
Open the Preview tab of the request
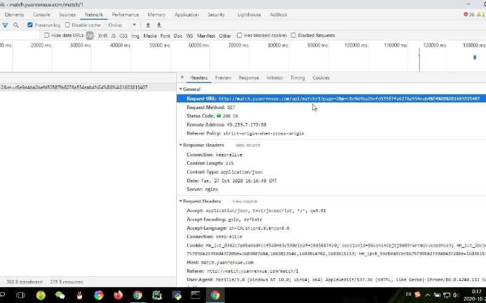point(223,78)
